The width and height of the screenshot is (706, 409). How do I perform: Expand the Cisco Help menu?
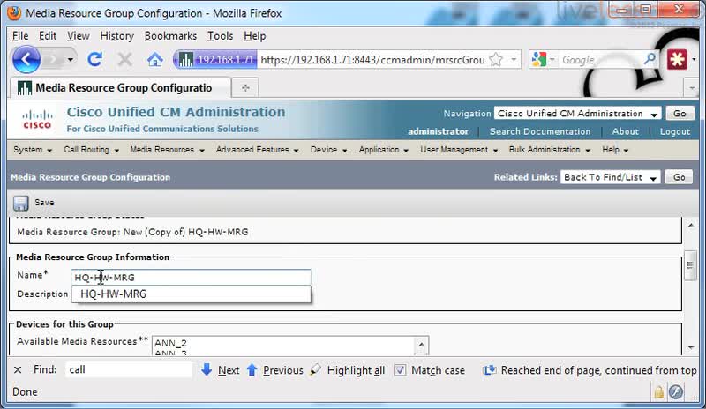pyautogui.click(x=615, y=150)
